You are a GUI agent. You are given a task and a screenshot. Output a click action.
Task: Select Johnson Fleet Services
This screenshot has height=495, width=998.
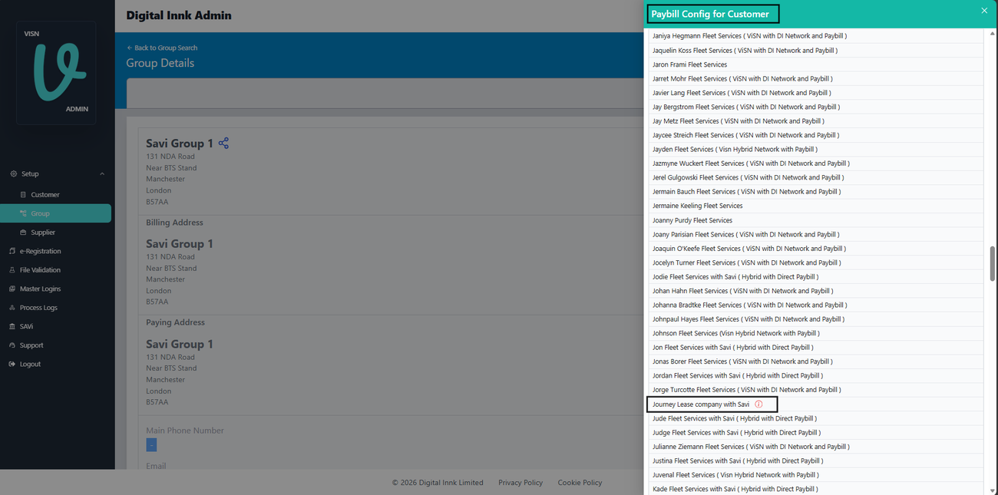(x=817, y=333)
